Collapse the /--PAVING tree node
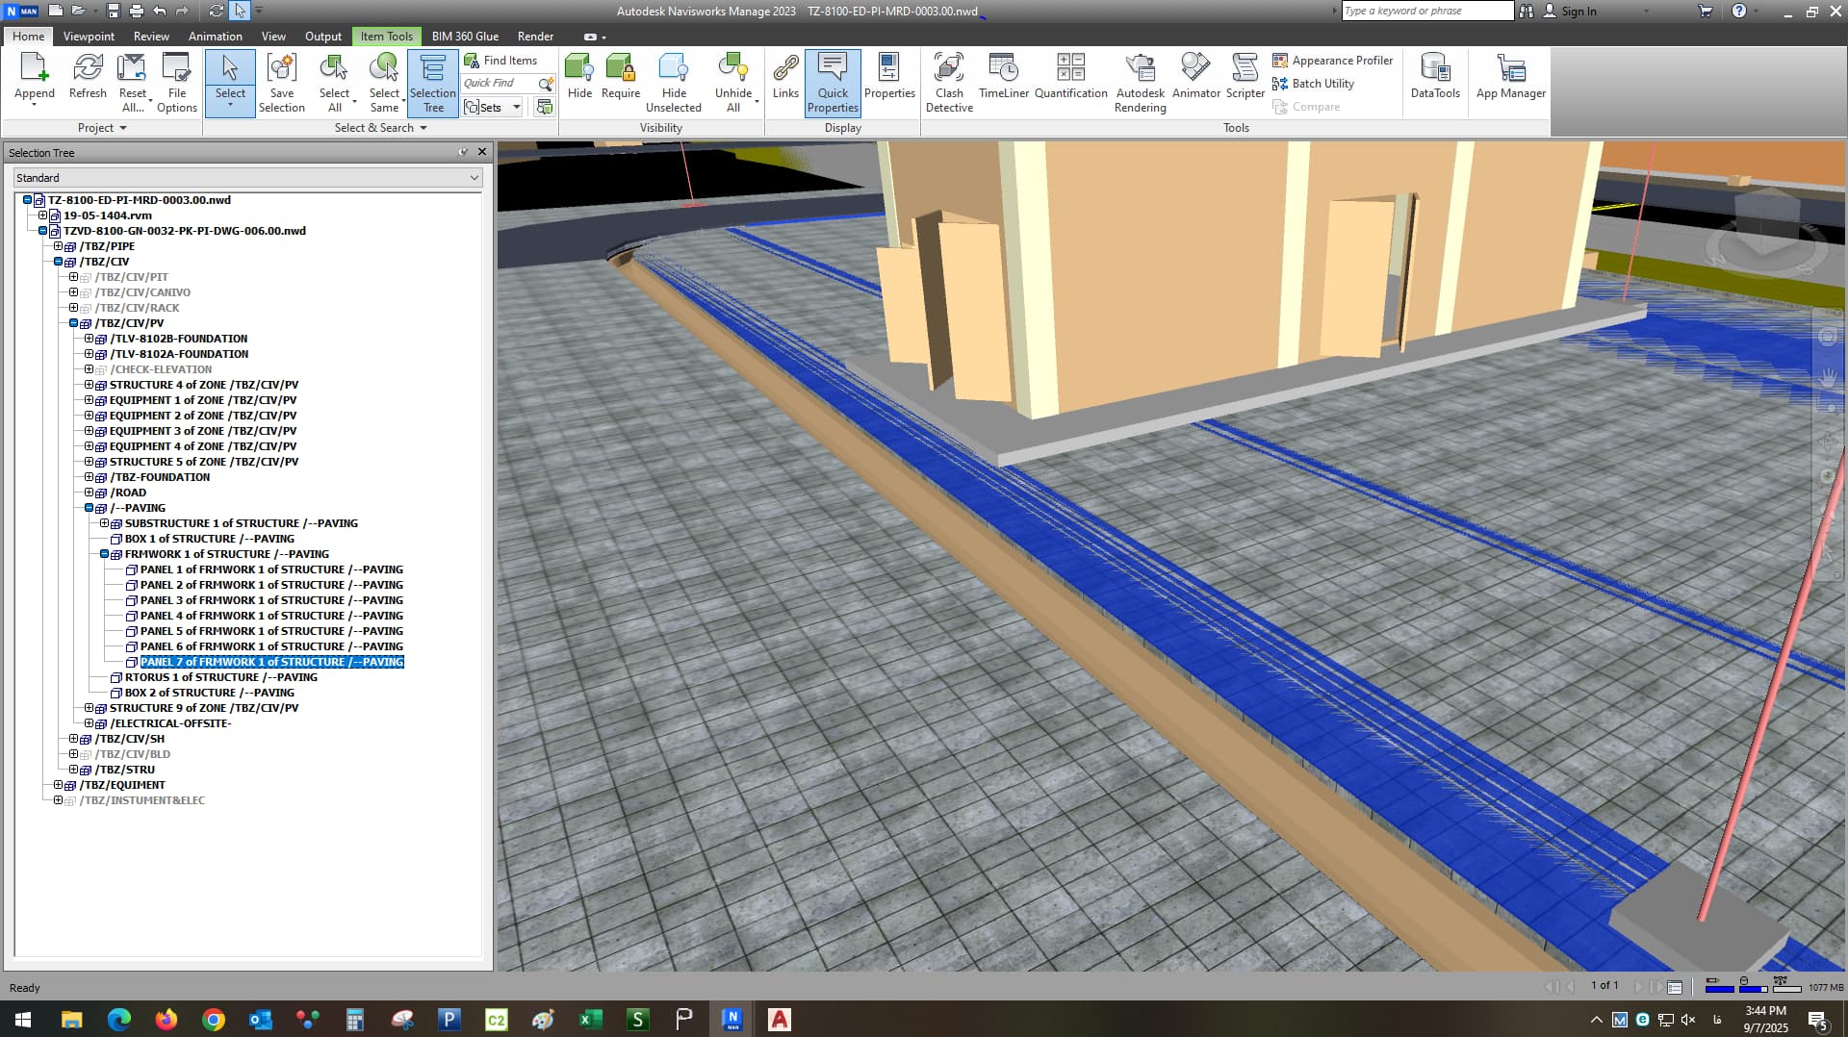The height and width of the screenshot is (1037, 1848). [x=89, y=508]
